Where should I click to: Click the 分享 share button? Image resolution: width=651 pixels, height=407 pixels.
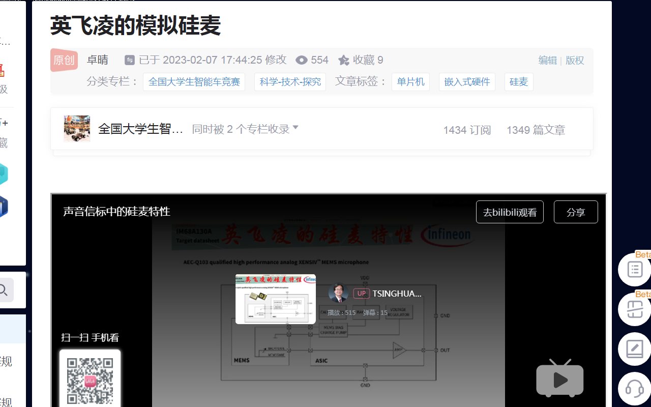coord(576,212)
